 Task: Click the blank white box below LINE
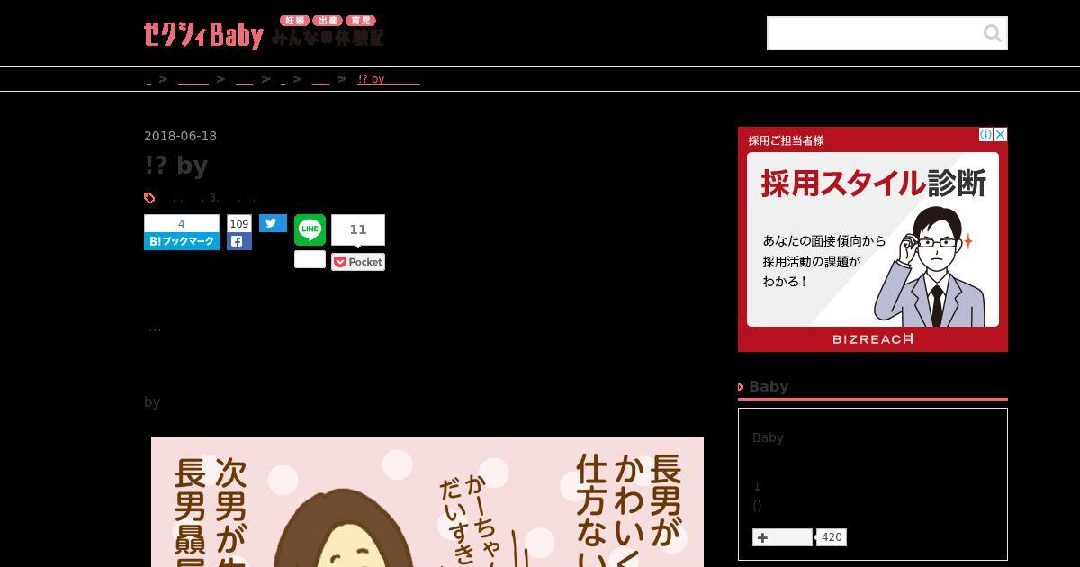point(310,259)
